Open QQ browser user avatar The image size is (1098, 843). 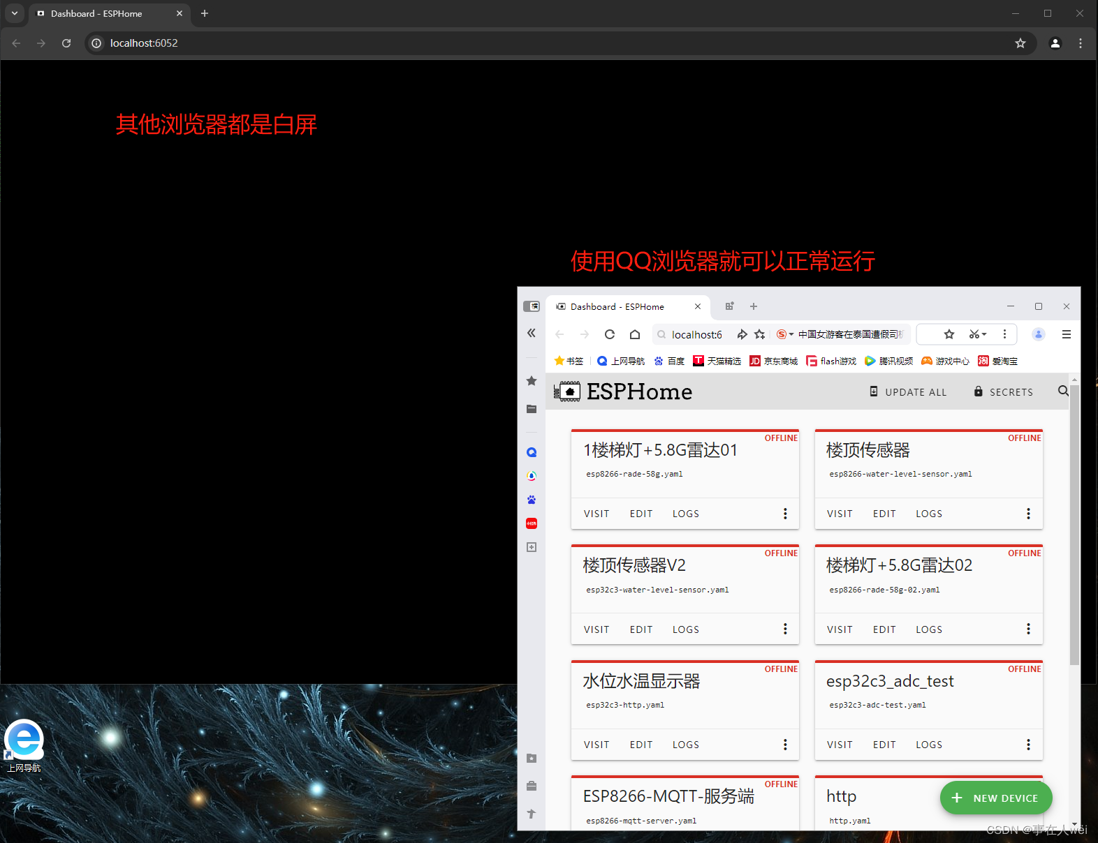(x=1039, y=334)
